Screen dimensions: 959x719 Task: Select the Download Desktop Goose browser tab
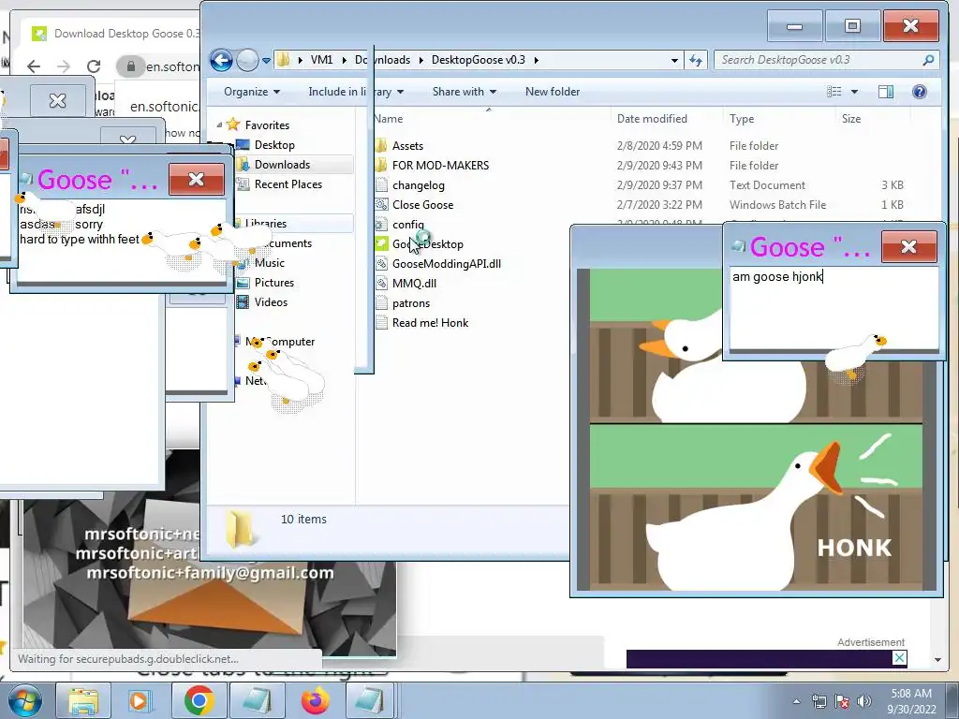click(116, 34)
